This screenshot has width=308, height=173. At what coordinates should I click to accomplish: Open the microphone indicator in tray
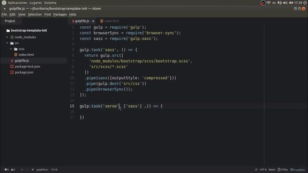(280, 3)
